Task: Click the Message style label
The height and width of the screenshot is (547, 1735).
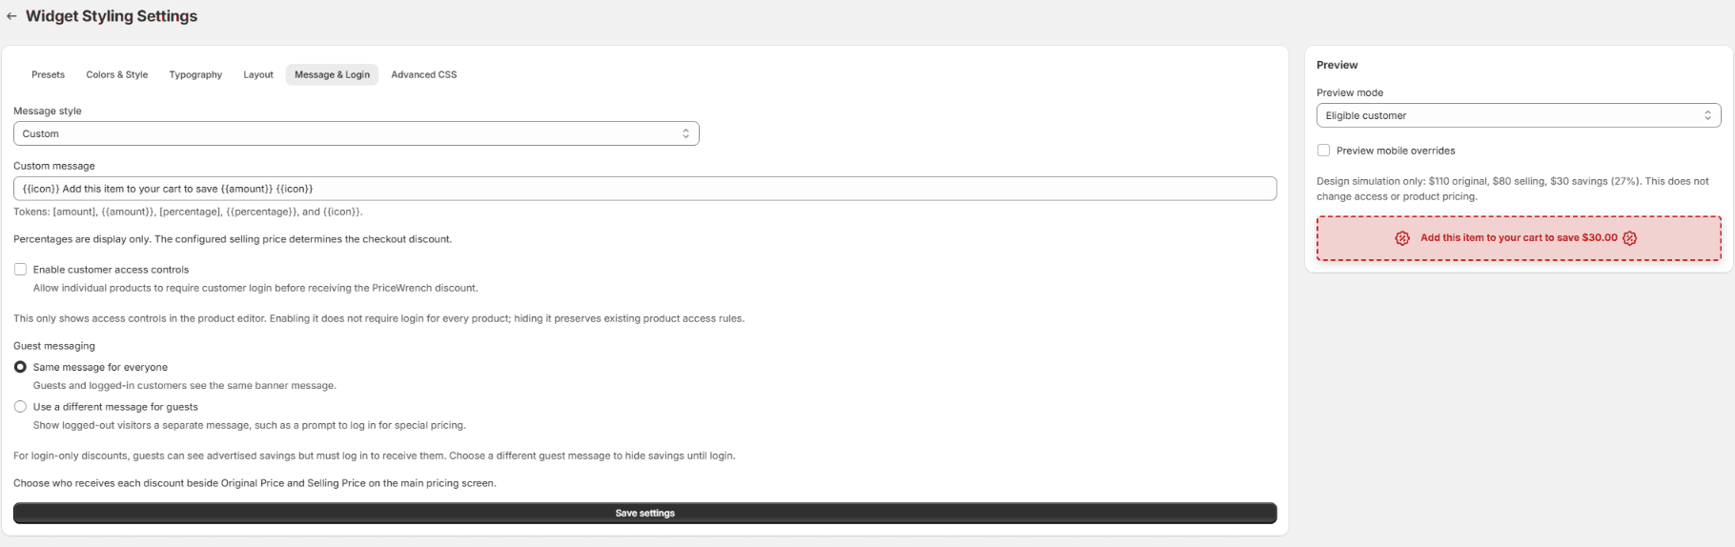Action: (48, 111)
